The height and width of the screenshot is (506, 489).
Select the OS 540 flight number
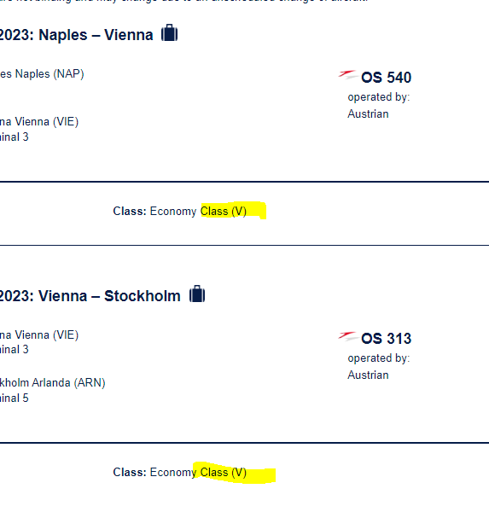(386, 78)
